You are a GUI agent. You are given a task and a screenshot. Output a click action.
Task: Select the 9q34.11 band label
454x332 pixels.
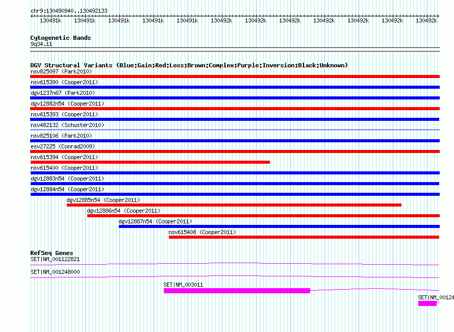click(x=41, y=44)
